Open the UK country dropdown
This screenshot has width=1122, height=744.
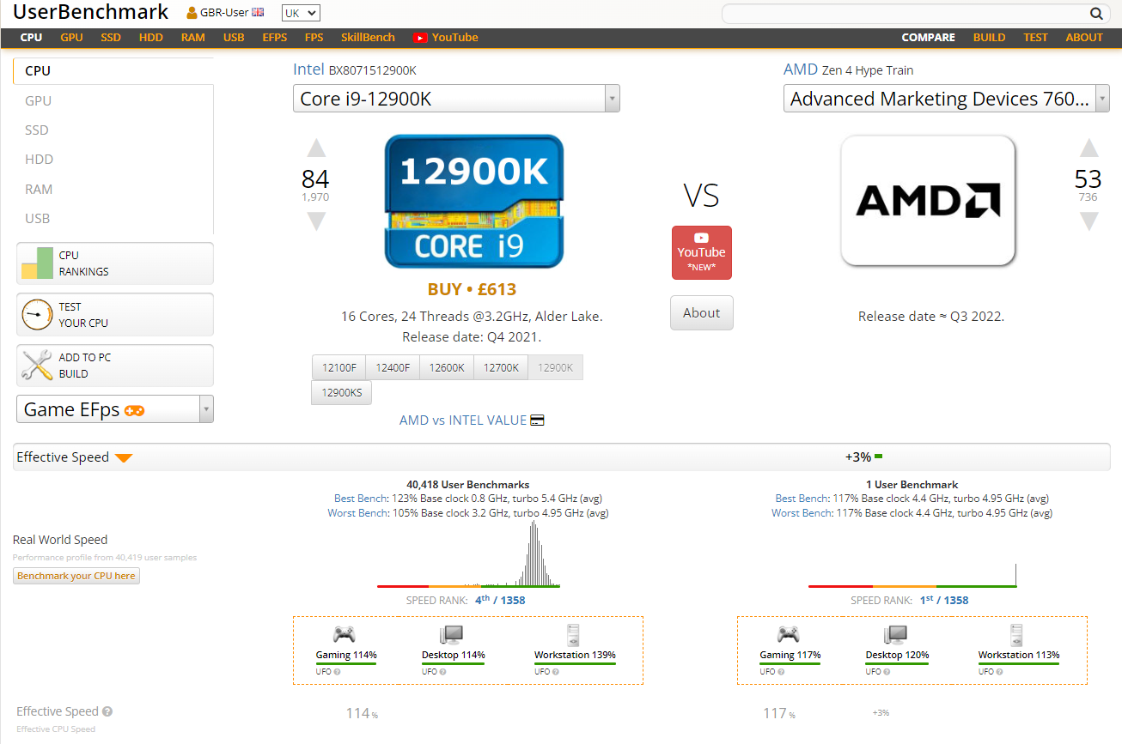[x=302, y=13]
